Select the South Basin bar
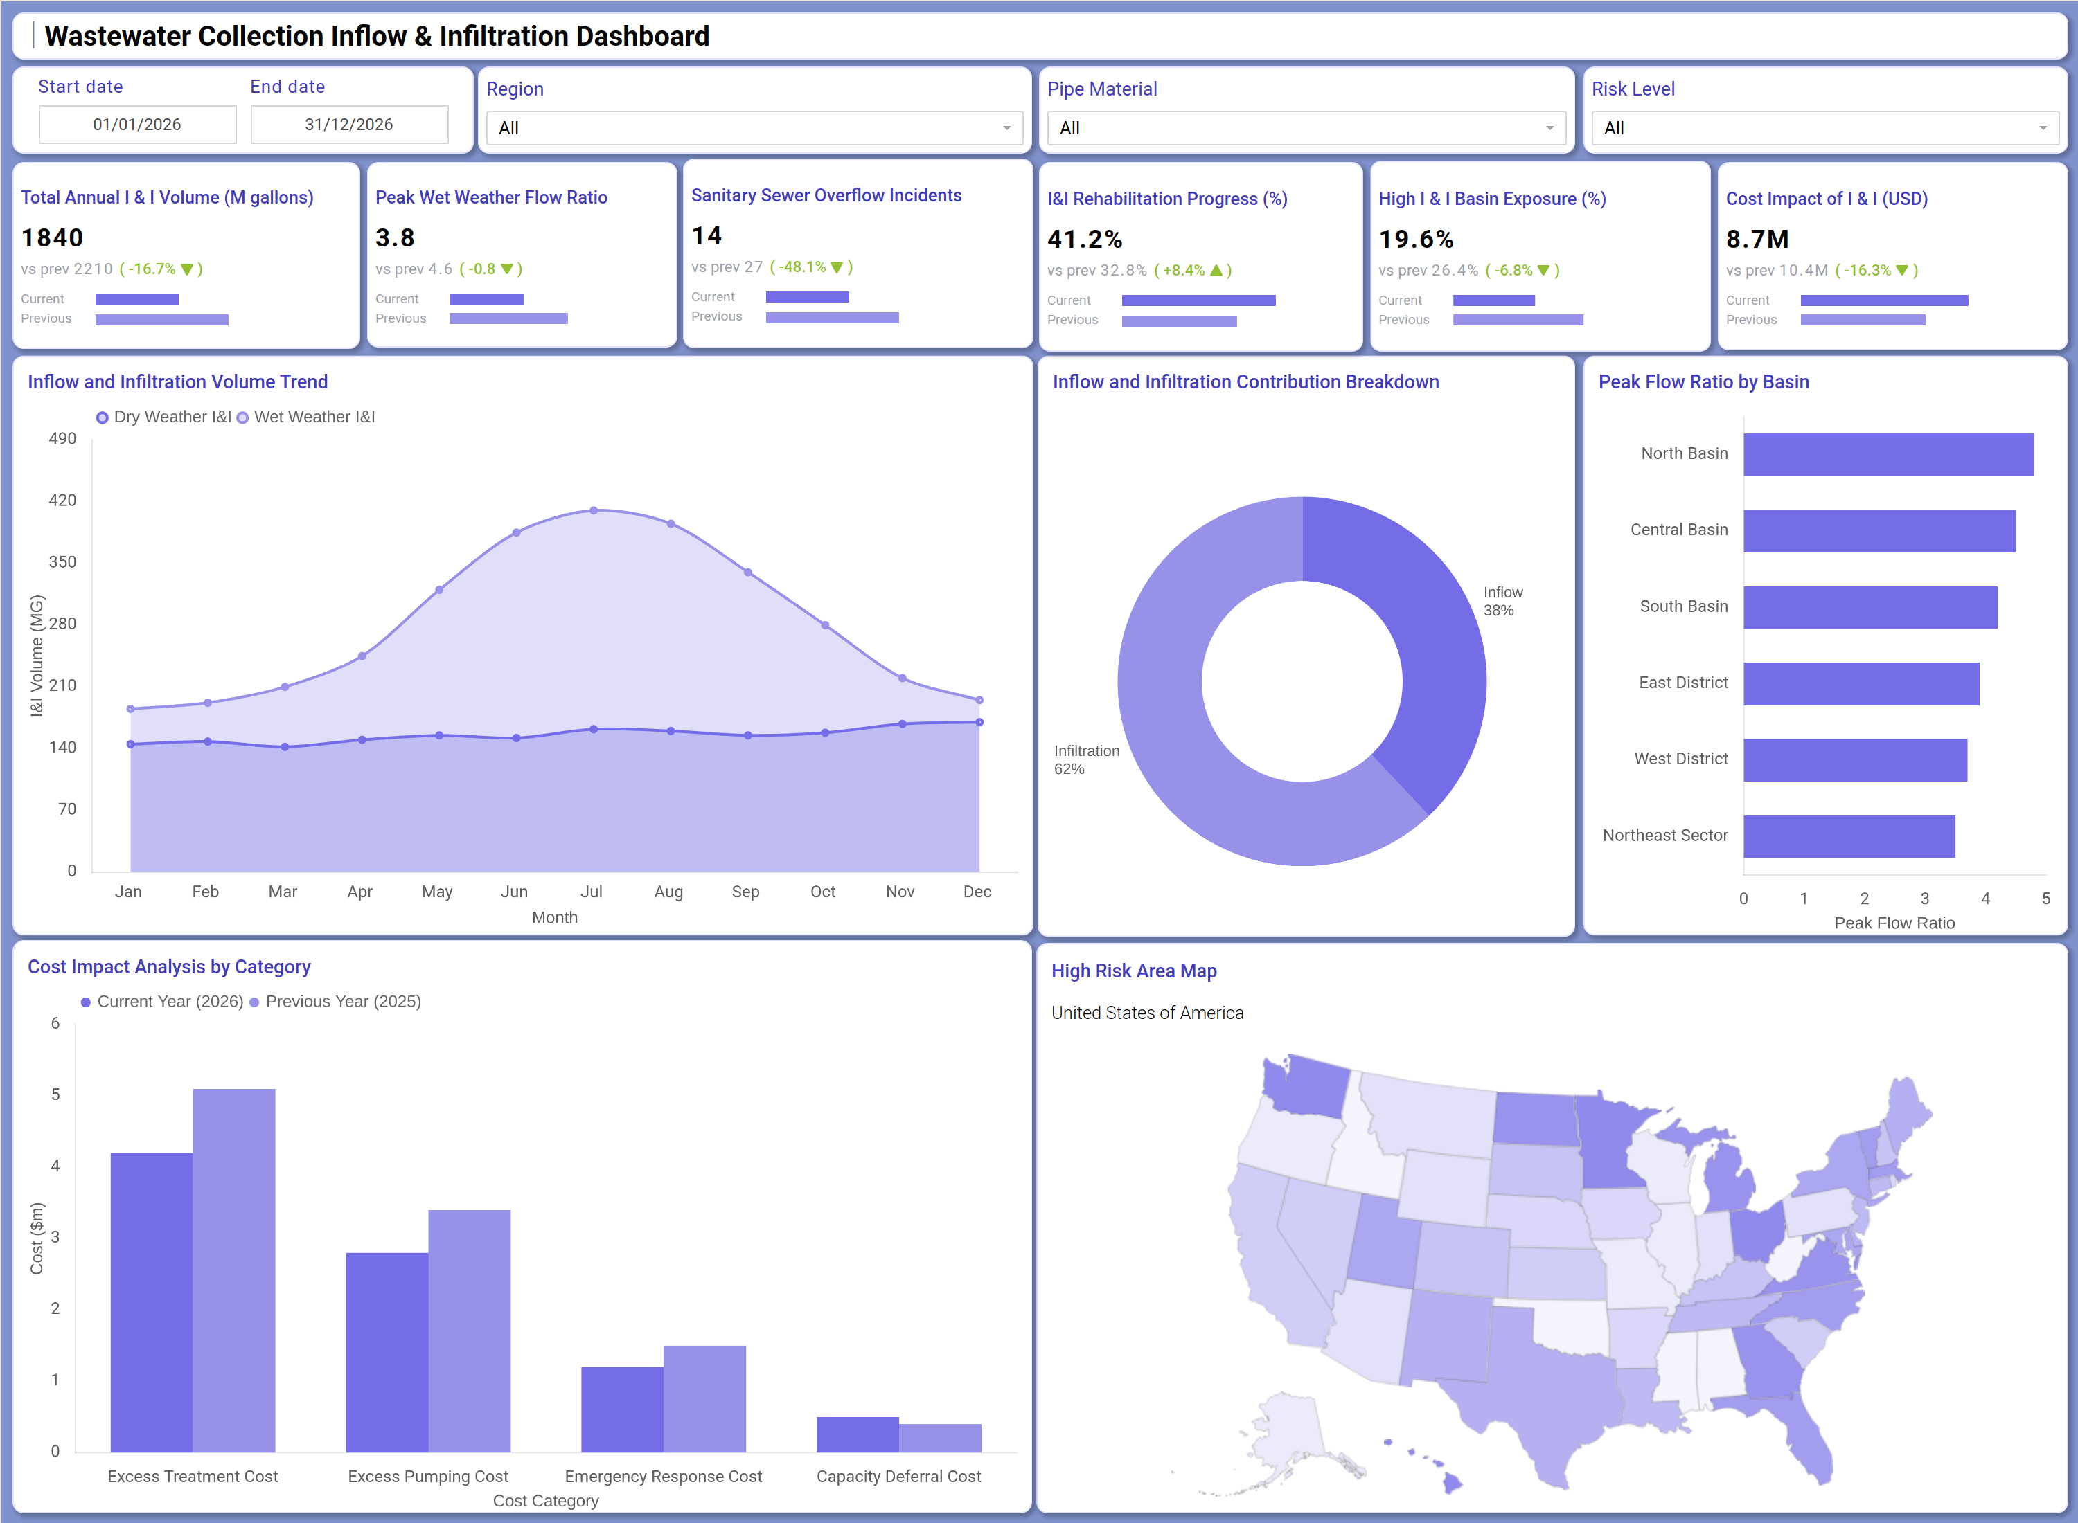 coord(1870,608)
